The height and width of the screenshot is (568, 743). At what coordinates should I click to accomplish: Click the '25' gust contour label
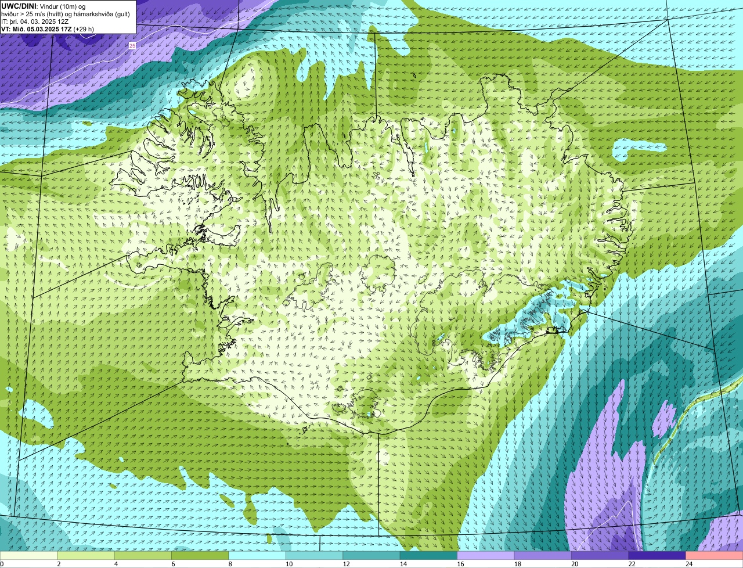pos(132,45)
